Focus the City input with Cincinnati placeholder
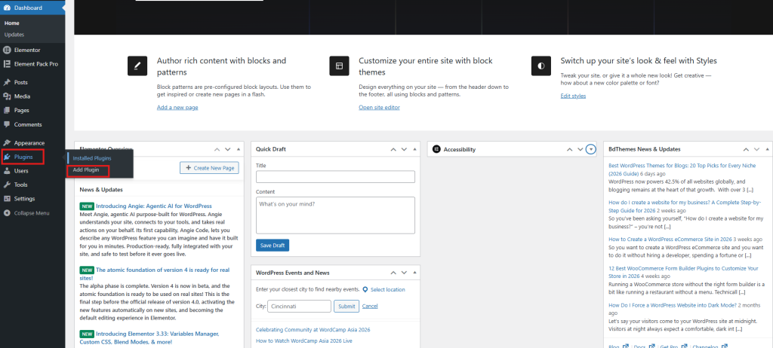The height and width of the screenshot is (348, 773). (x=299, y=306)
